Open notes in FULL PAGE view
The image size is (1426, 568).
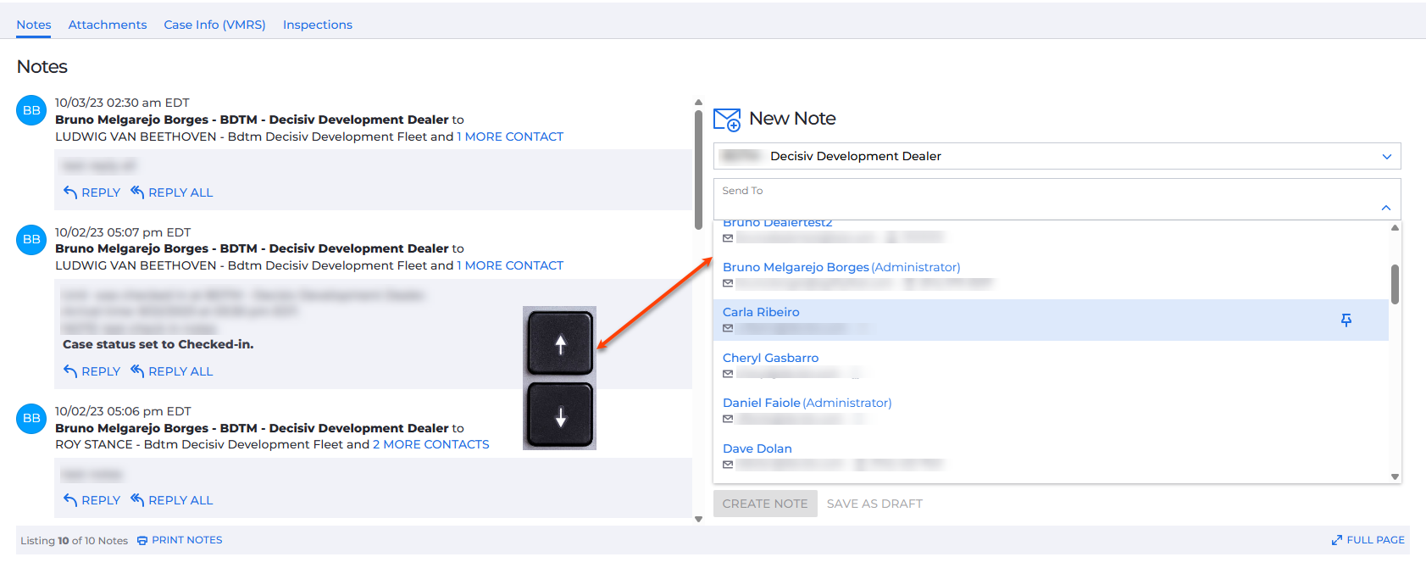1375,540
